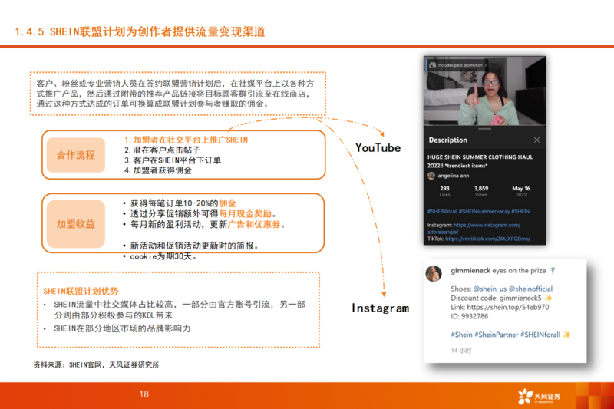Select the 合作流程 orange label box

76,154
